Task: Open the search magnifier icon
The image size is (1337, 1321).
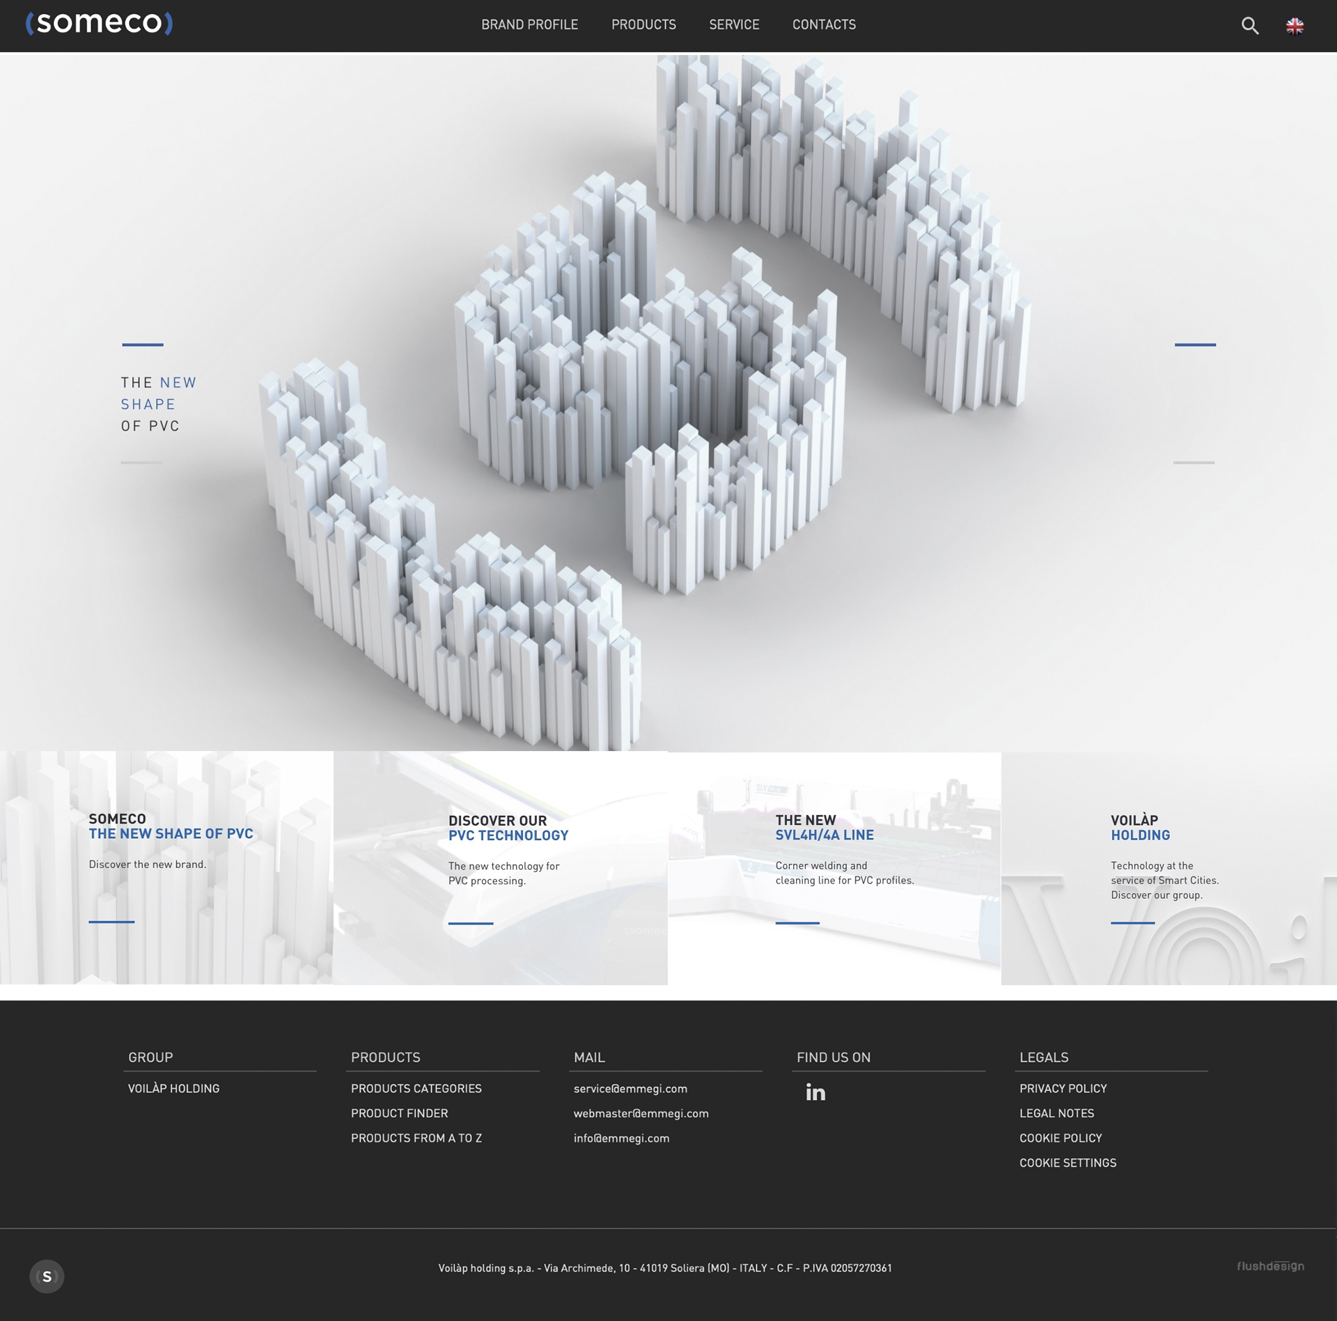Action: (1250, 26)
